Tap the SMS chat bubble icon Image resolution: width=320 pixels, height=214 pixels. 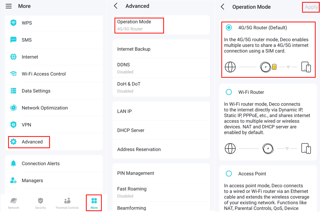pos(13,40)
